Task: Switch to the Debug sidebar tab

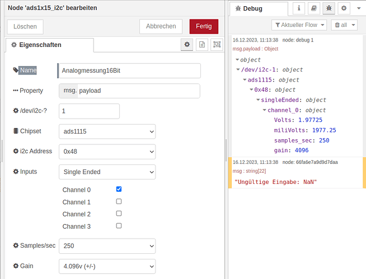Action: click(x=259, y=9)
